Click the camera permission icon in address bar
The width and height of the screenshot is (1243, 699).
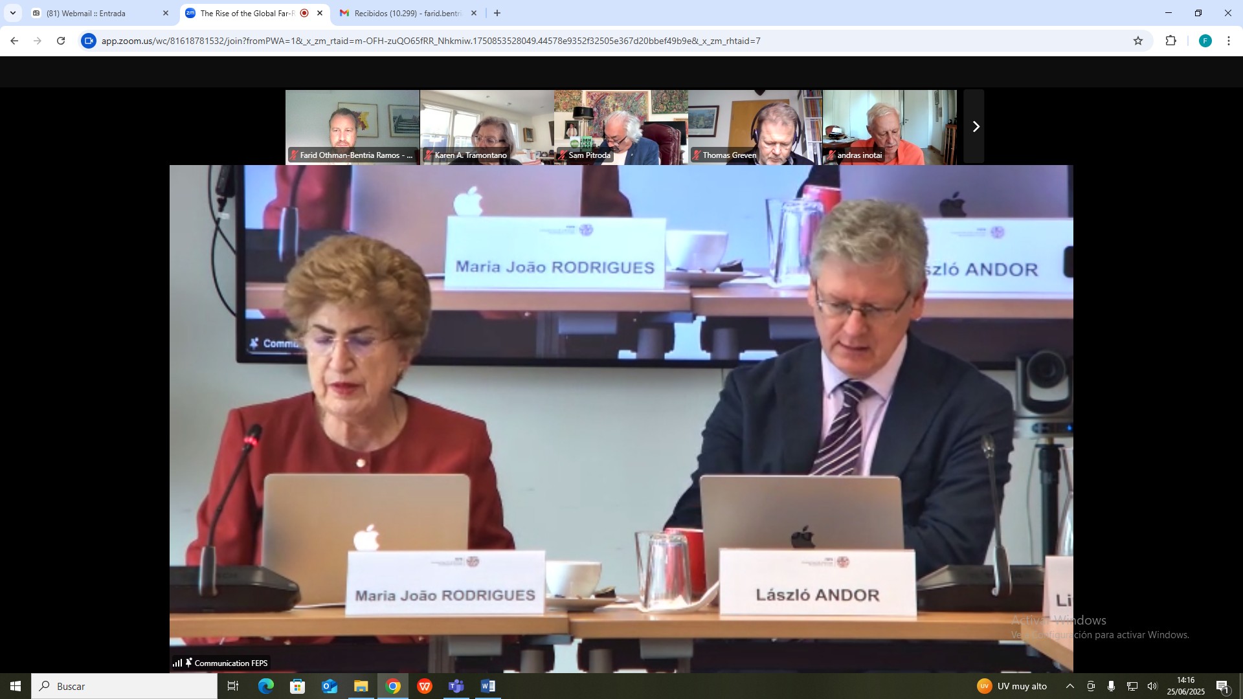89,41
